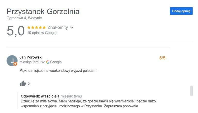Viewport: 198px width, 113px height.
Task: Click the address Ogrodowa 4, Wodynie
Action: [24, 18]
